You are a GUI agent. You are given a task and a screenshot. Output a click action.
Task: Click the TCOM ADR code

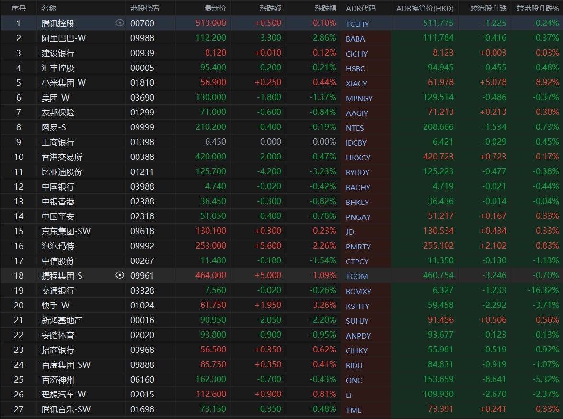point(356,276)
